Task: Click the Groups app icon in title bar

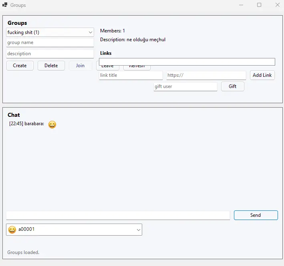Action: [x=5, y=5]
